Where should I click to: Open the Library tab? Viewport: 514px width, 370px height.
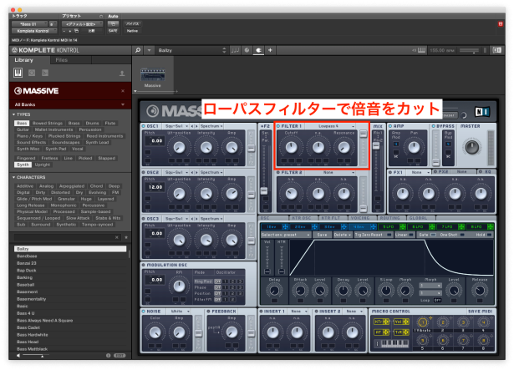pos(23,60)
